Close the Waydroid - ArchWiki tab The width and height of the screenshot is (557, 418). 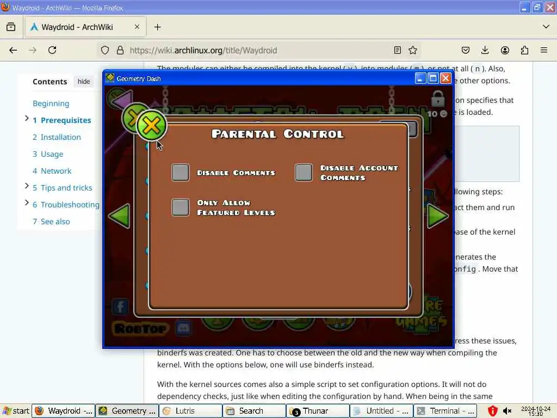(x=137, y=27)
